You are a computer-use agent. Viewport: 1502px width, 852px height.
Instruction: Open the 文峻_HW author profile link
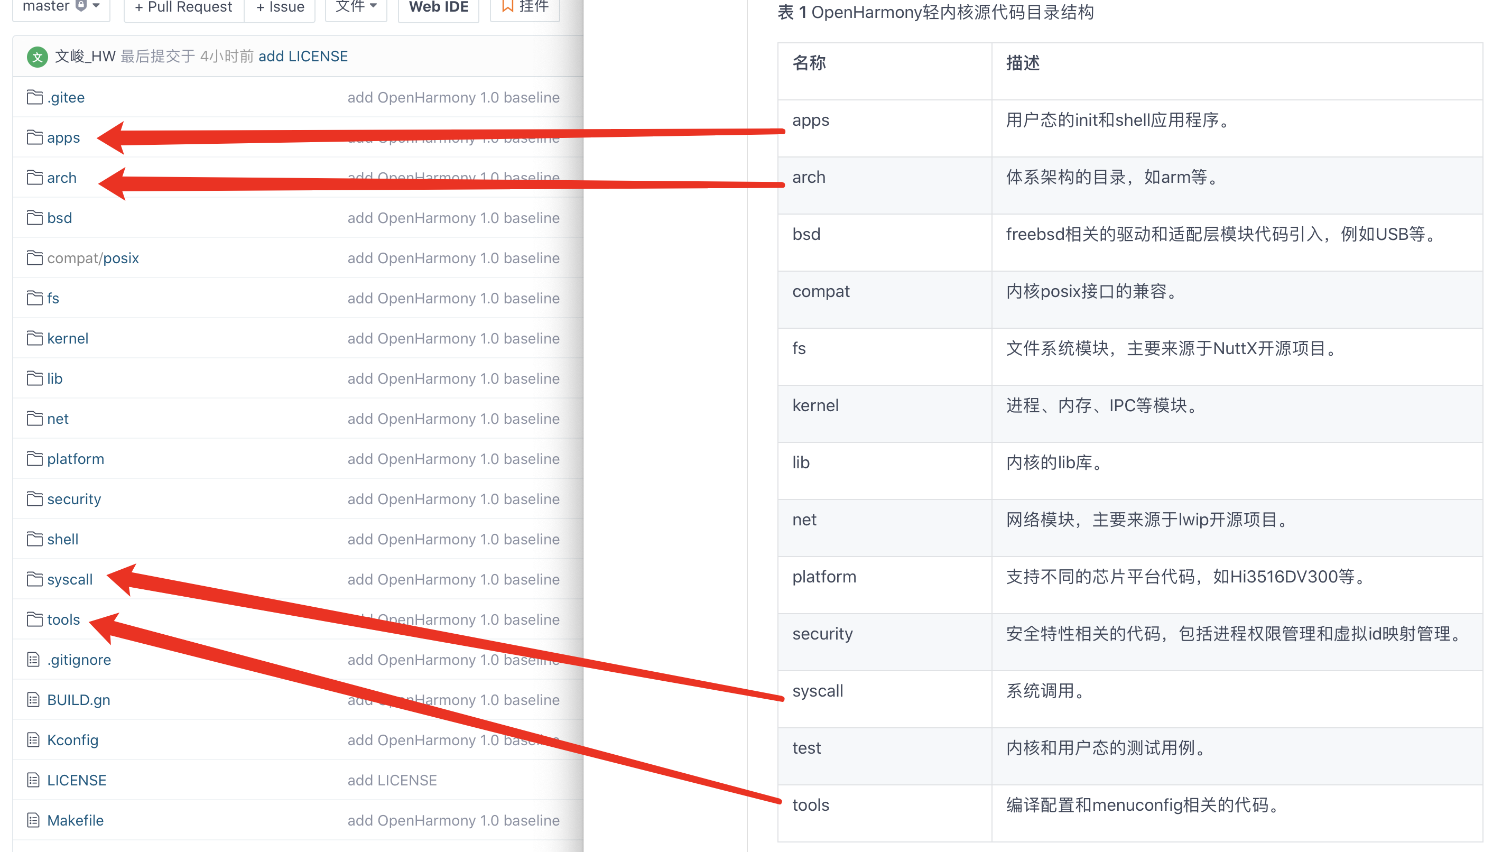[x=86, y=56]
